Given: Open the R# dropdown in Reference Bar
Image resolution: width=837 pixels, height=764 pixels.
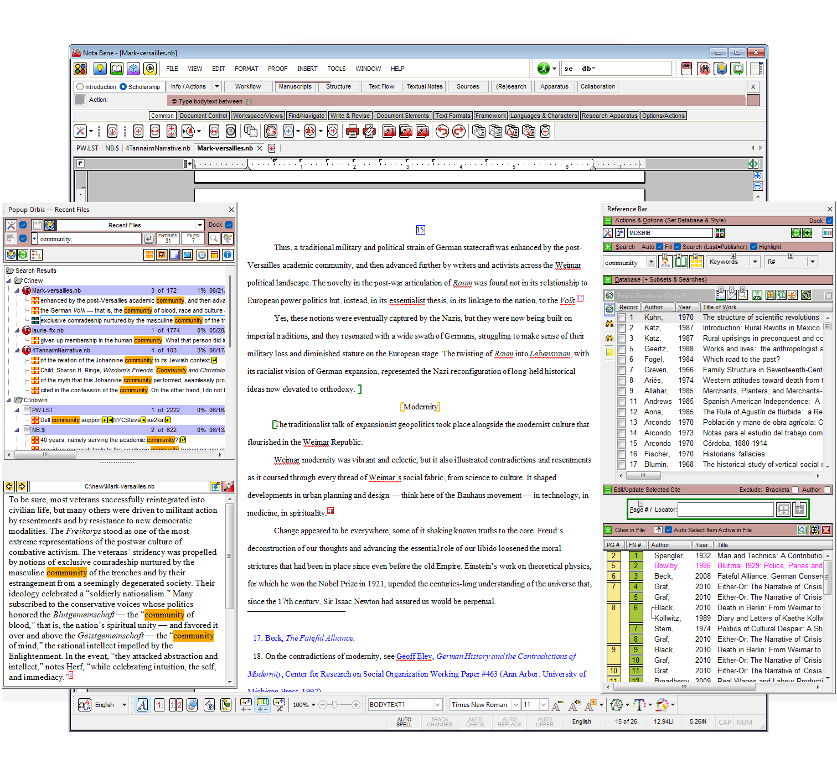Looking at the screenshot, I should pos(812,262).
